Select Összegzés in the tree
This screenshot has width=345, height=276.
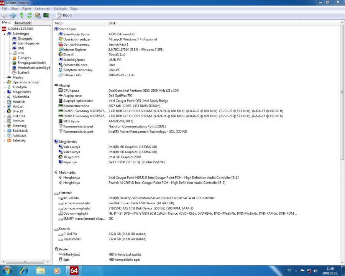pyautogui.click(x=25, y=38)
